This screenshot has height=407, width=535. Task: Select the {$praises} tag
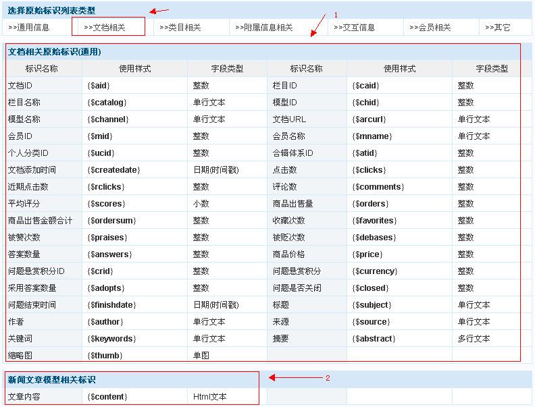(107, 238)
